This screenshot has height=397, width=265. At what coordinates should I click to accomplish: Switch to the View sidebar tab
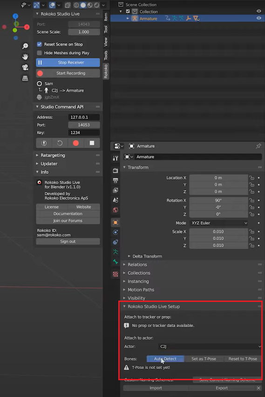pyautogui.click(x=106, y=41)
